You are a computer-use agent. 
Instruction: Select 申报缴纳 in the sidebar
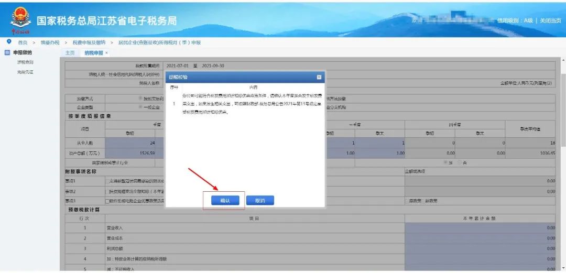pyautogui.click(x=23, y=53)
